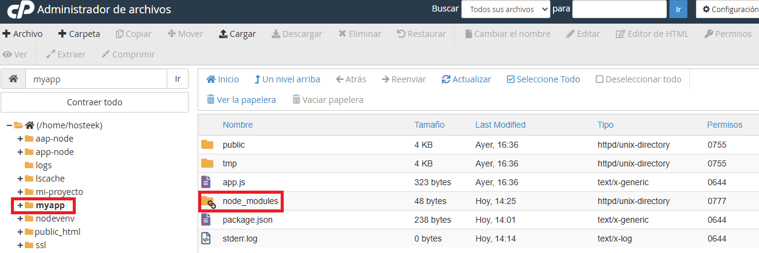
Task: Click the Ver toolbar button
Action: (15, 54)
